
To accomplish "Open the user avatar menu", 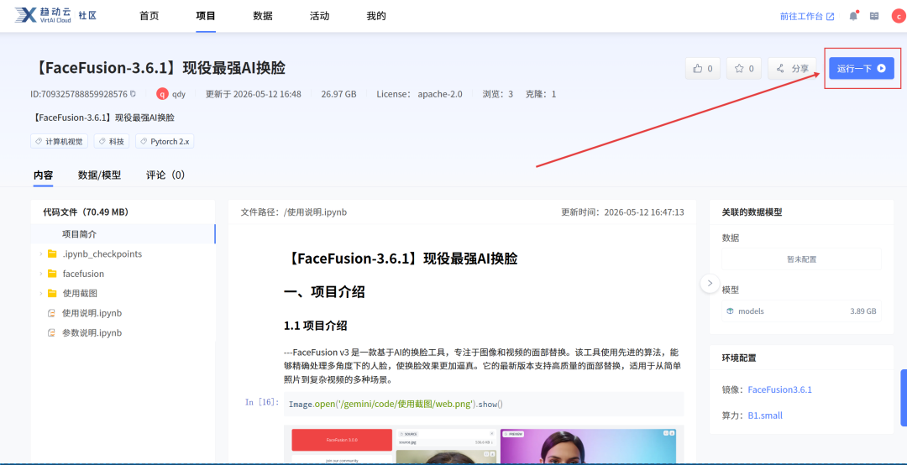I will 897,16.
